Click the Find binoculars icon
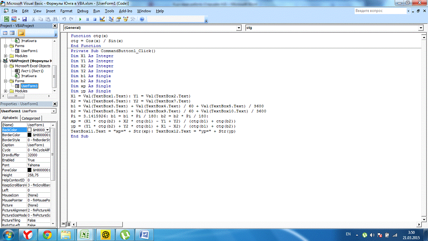Screen dimensions: 428x241 54,19
